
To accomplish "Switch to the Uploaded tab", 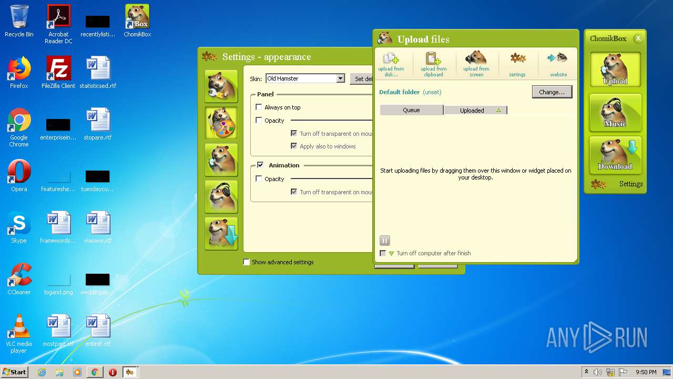I will [x=475, y=110].
